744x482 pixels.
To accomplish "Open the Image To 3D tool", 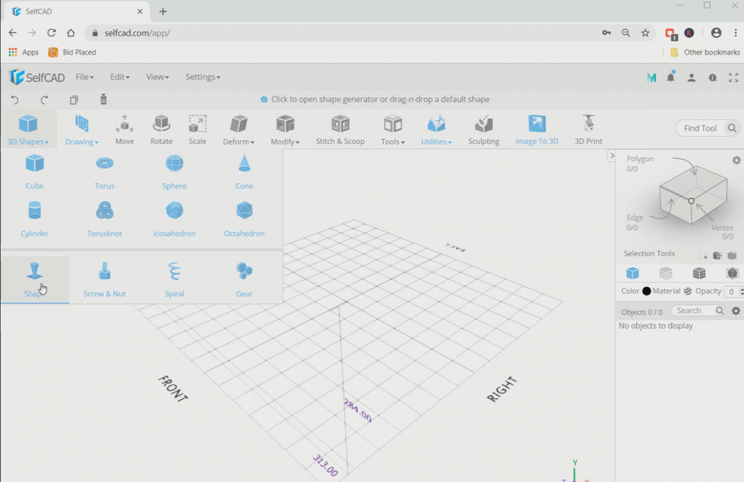I will point(536,129).
